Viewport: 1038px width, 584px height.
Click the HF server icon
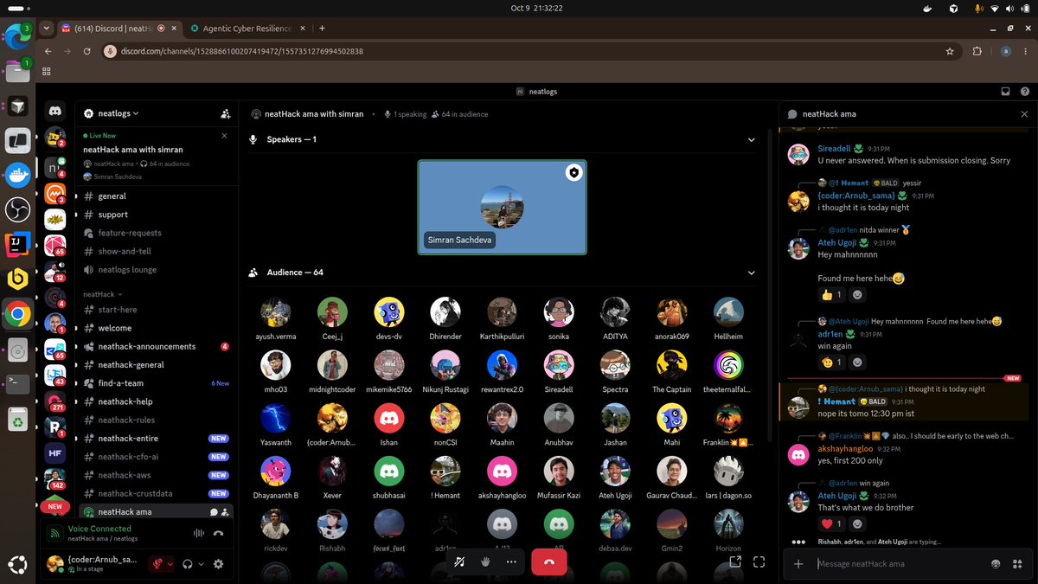point(54,452)
